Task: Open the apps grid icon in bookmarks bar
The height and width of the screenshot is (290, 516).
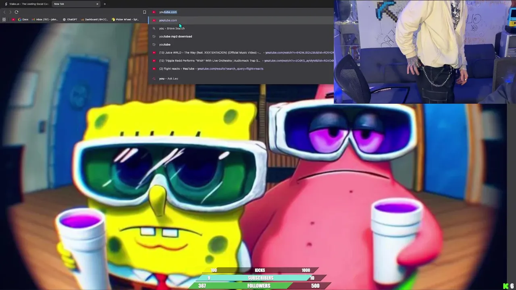Action: (4, 19)
